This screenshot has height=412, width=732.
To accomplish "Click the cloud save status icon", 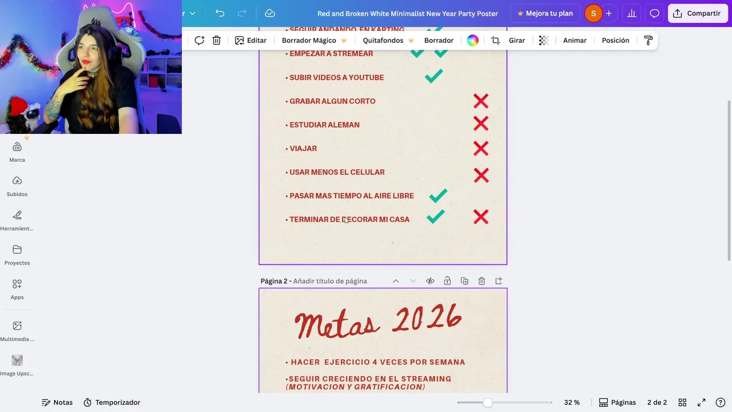I will coord(270,13).
